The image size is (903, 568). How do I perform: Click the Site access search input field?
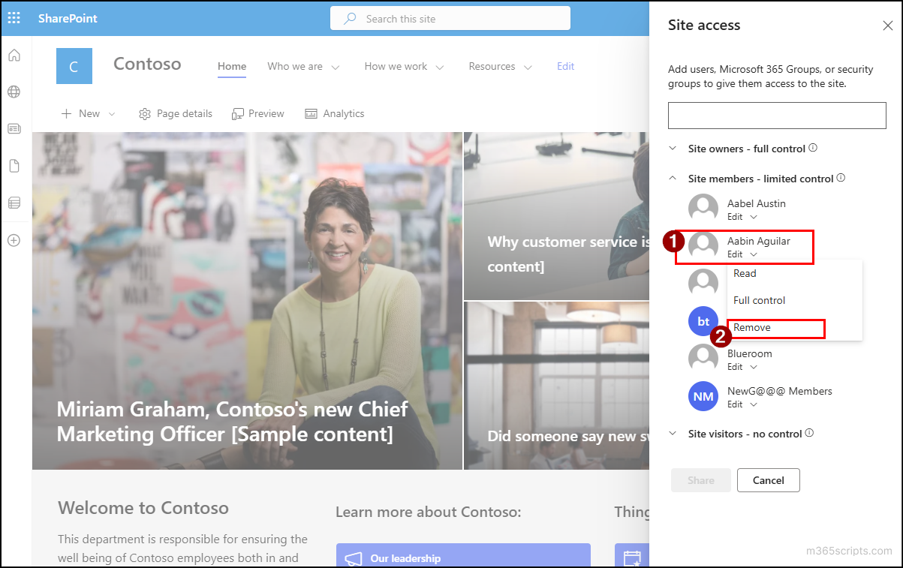coord(776,115)
